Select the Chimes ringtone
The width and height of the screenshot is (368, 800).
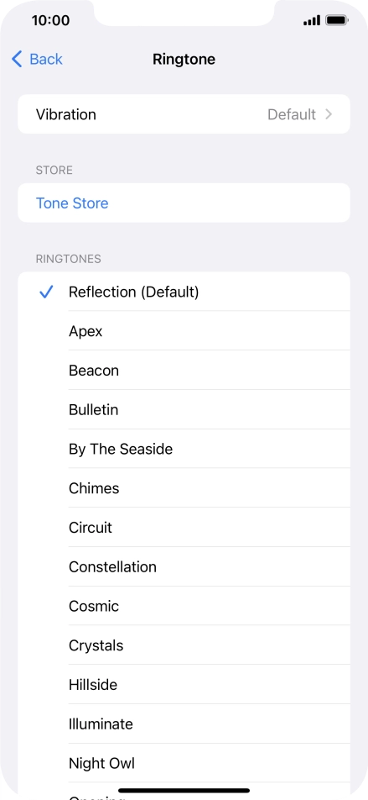[x=184, y=488]
